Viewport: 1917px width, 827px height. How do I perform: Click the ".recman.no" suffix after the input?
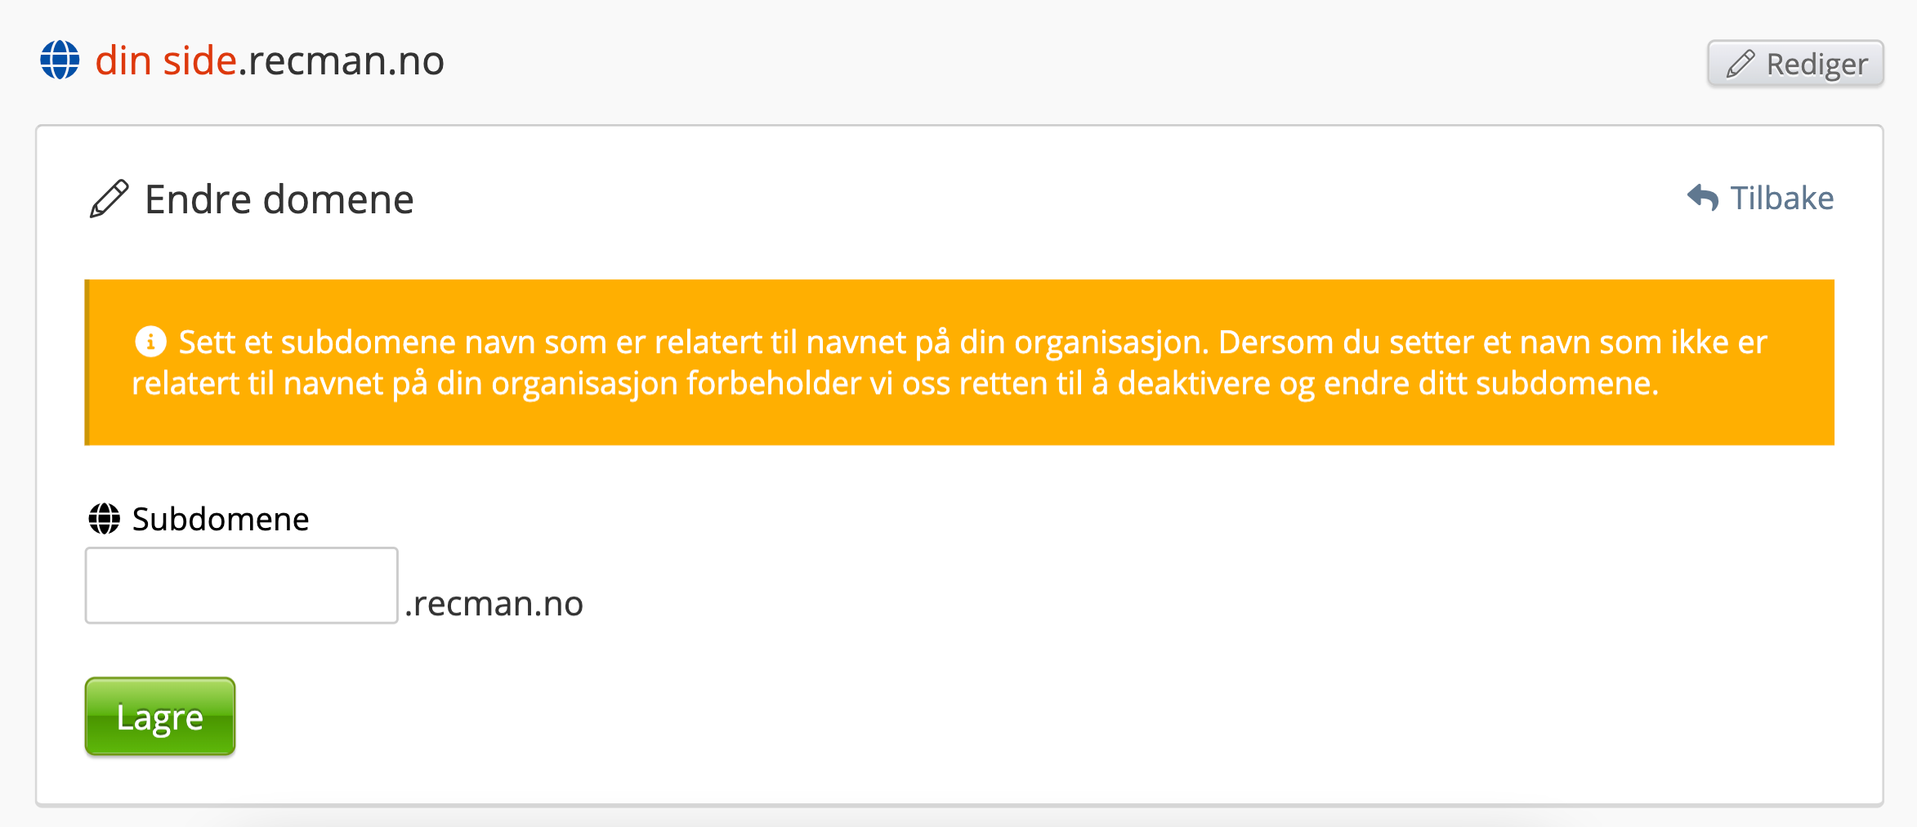(x=494, y=604)
